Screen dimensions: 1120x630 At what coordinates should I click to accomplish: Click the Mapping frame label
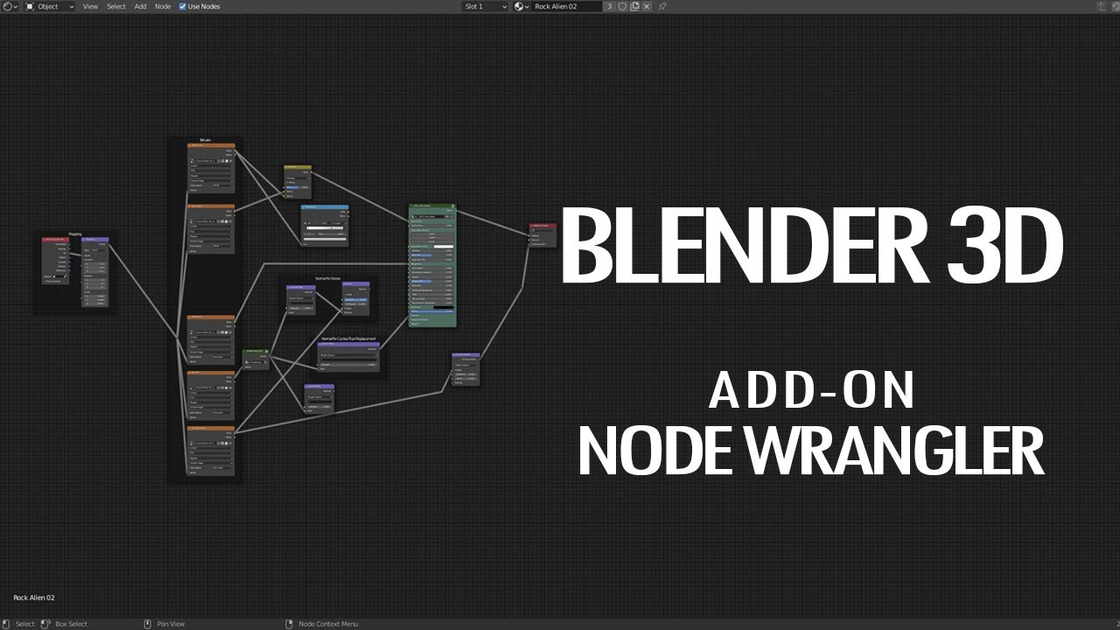pyautogui.click(x=75, y=234)
